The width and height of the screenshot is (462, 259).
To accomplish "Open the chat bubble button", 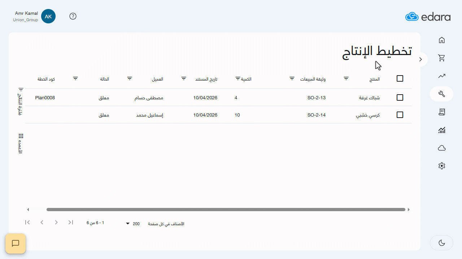I will point(16,244).
